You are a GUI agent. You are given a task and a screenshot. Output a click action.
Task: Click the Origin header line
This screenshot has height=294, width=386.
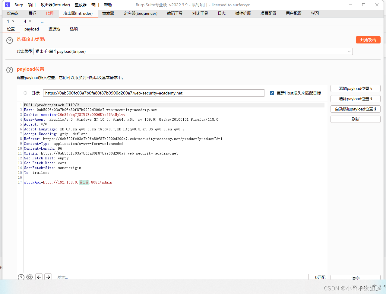(x=101, y=153)
